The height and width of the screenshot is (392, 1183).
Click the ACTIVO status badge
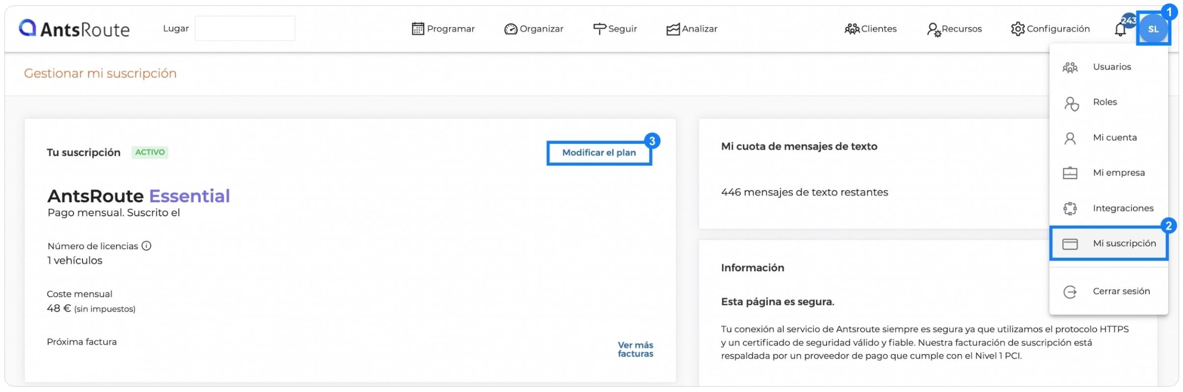coord(150,153)
